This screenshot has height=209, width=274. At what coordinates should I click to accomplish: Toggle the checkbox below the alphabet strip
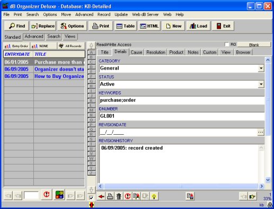pos(91,198)
